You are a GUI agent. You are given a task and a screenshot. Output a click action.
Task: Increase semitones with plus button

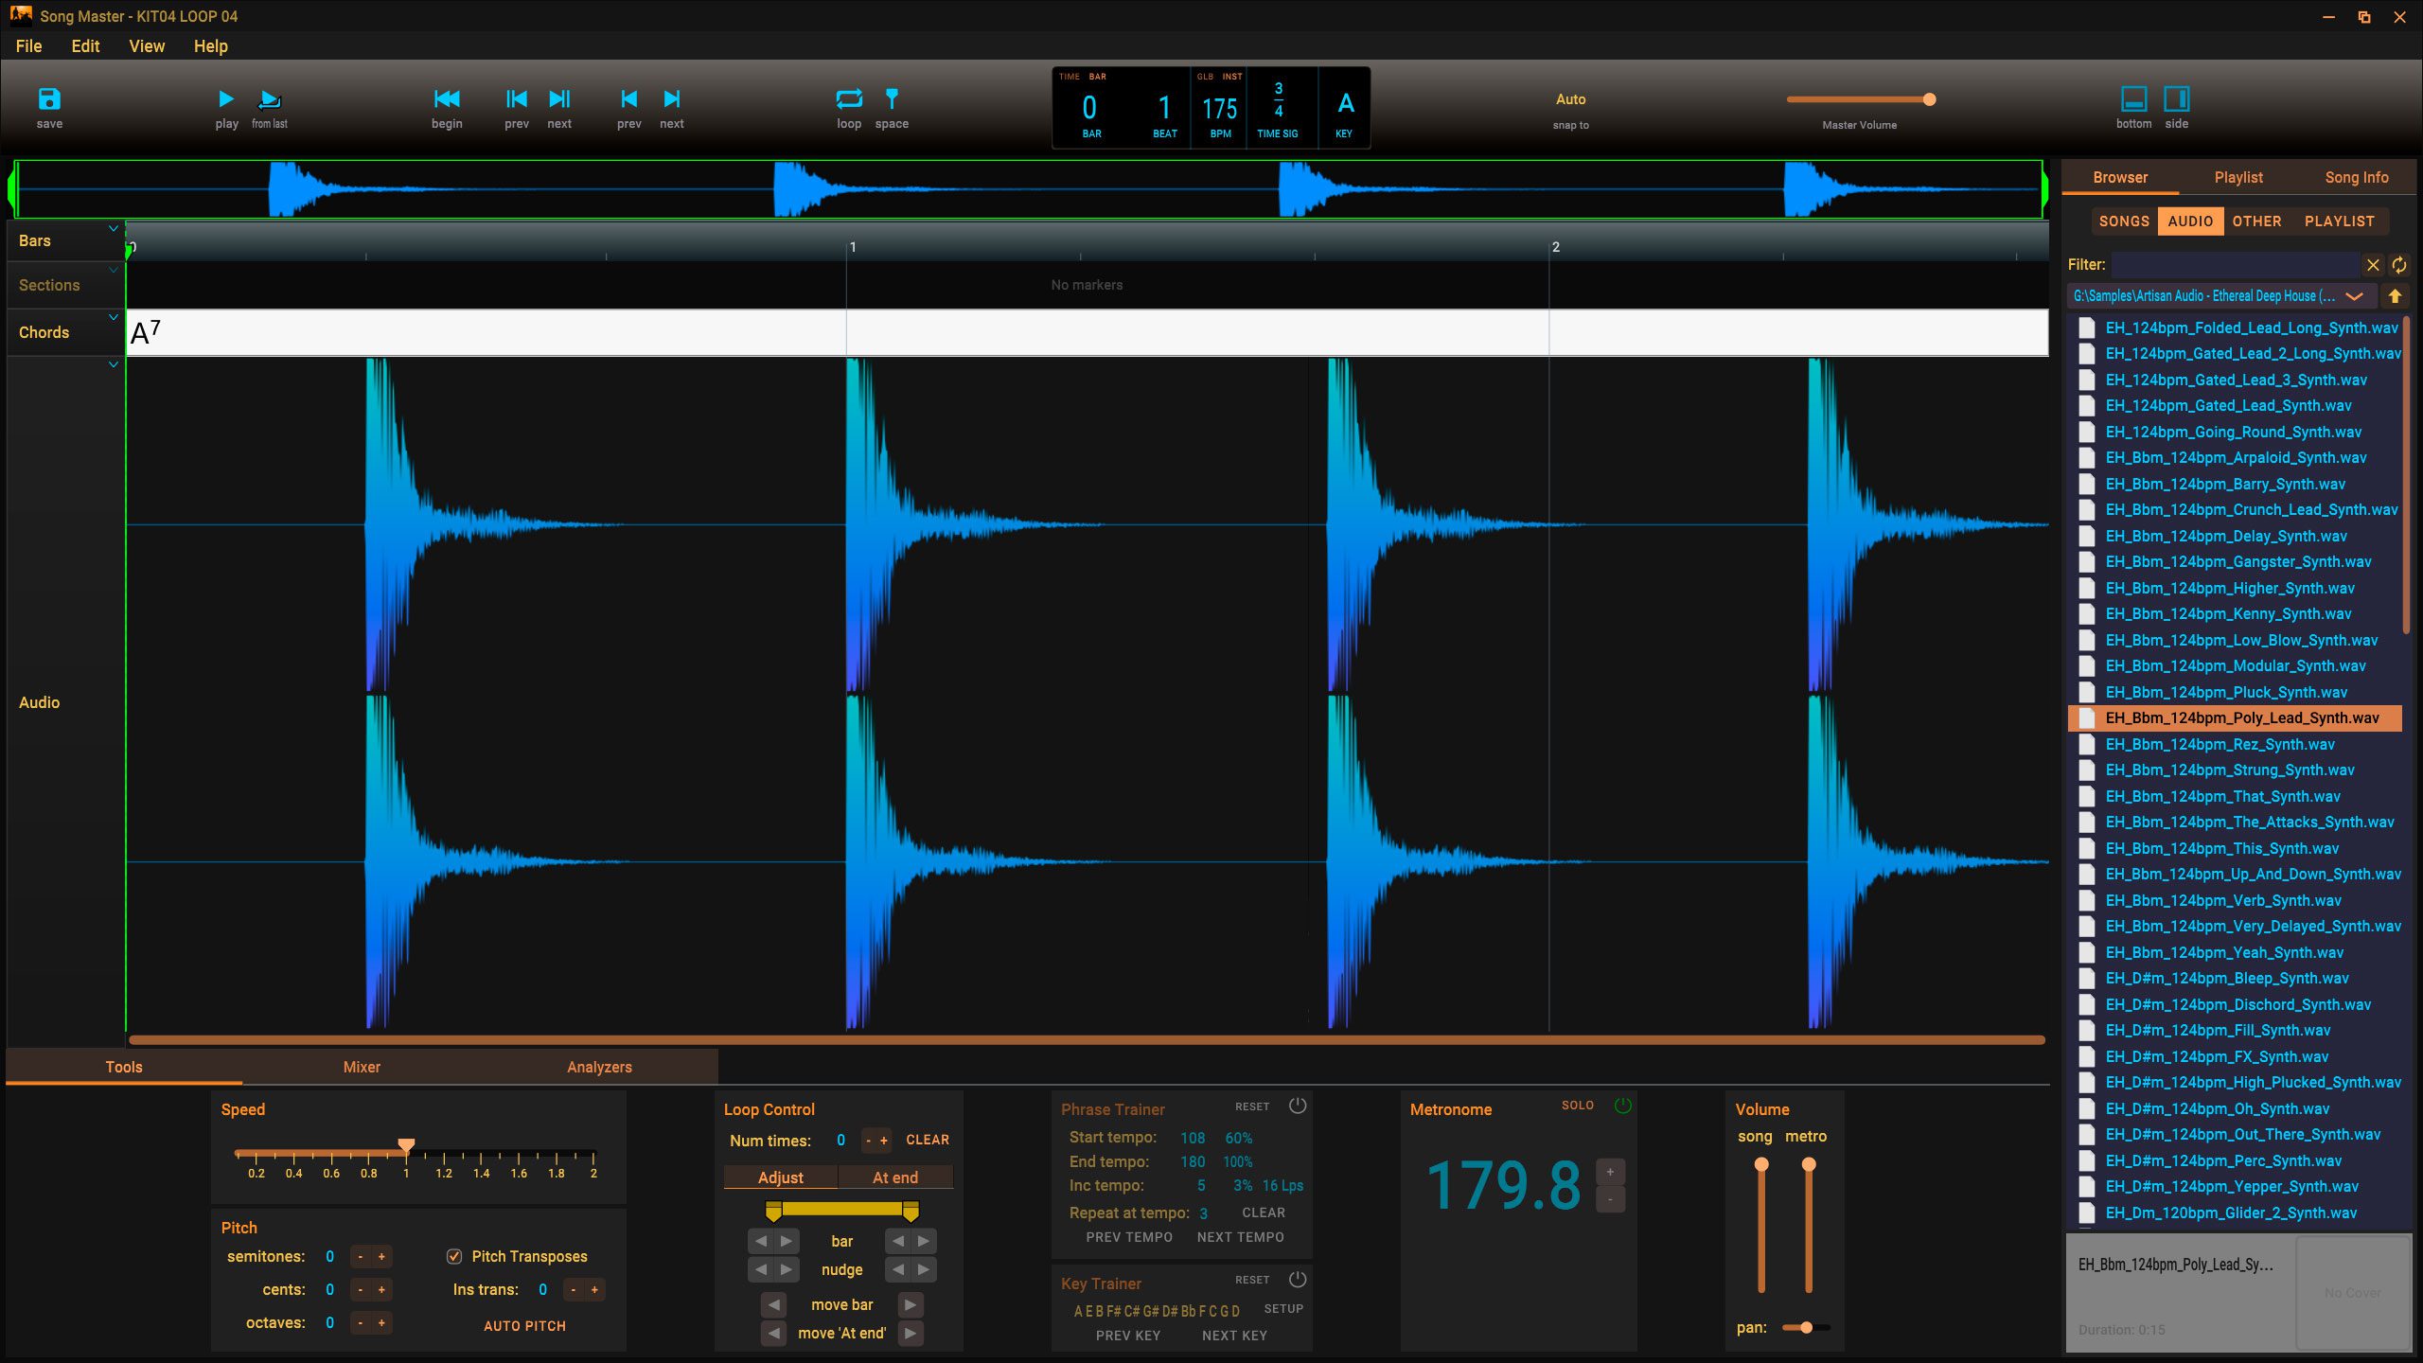(381, 1257)
